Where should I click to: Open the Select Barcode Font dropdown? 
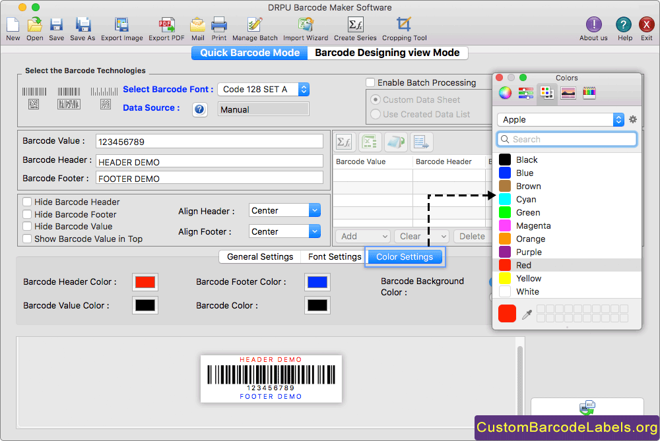pos(263,89)
